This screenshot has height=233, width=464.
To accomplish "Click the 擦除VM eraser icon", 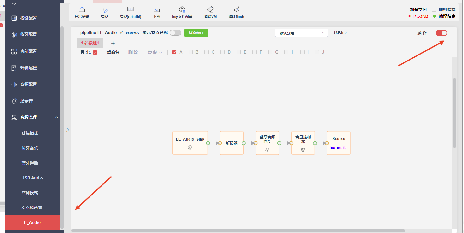I will (x=211, y=10).
